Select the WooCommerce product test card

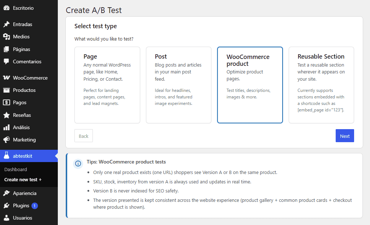point(250,85)
